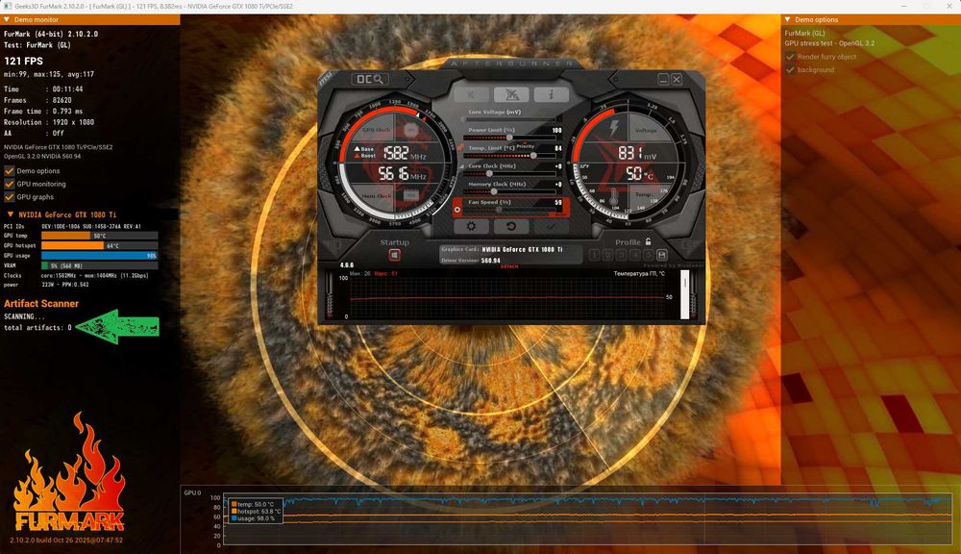The width and height of the screenshot is (961, 554).
Task: Click the 121 FPS readout
Action: pos(24,61)
